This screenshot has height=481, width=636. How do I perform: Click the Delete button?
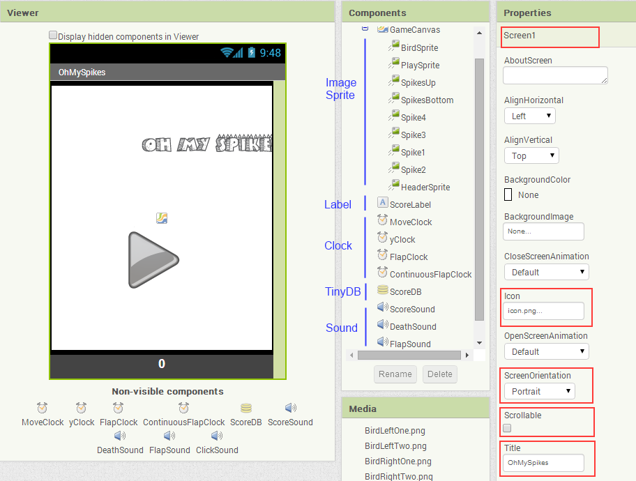tap(439, 374)
